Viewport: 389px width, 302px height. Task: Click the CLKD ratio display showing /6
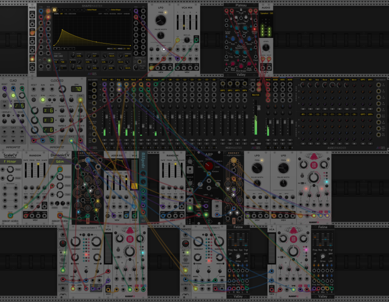tap(19, 106)
